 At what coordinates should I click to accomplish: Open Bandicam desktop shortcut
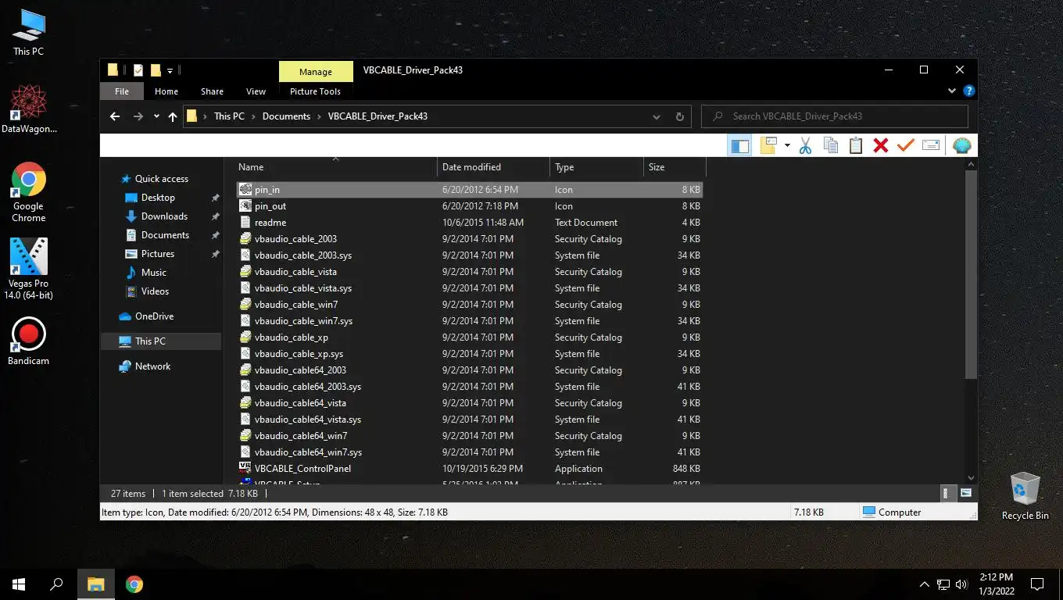point(28,341)
